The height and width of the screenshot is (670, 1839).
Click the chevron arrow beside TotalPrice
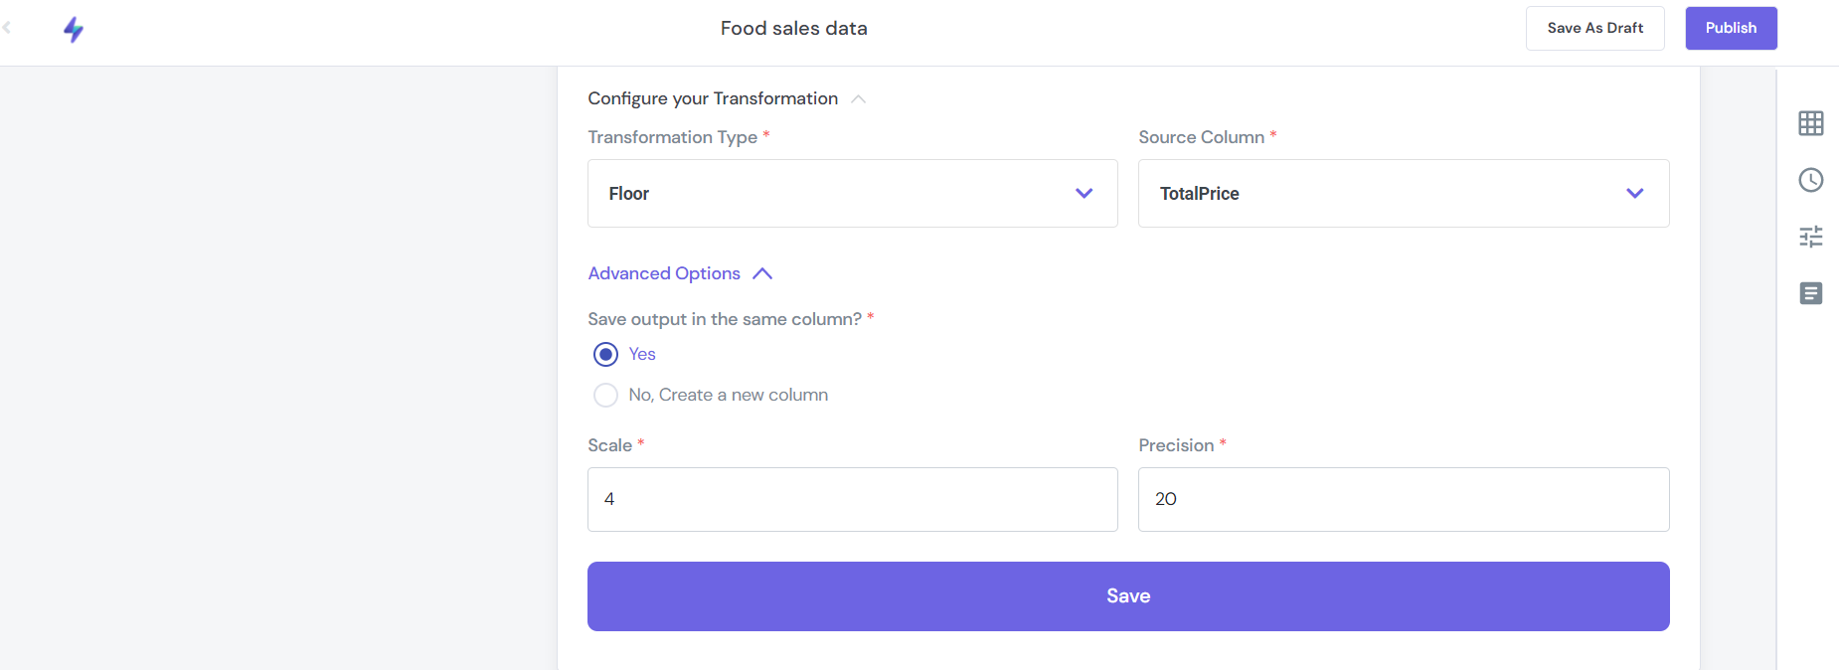(x=1634, y=194)
